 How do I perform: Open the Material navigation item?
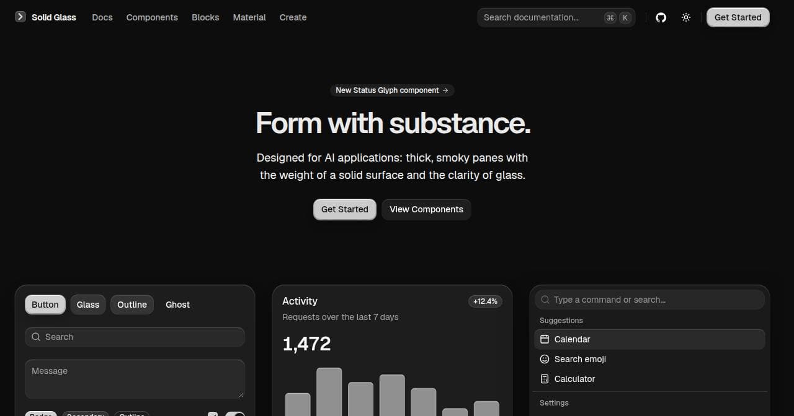click(249, 17)
